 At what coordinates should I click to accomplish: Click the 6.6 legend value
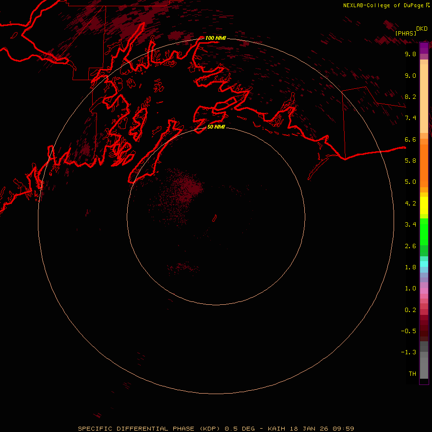(x=410, y=139)
